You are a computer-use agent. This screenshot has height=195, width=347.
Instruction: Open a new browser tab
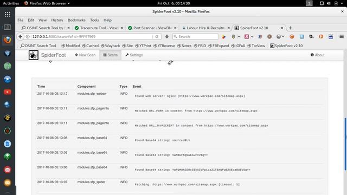point(291,28)
